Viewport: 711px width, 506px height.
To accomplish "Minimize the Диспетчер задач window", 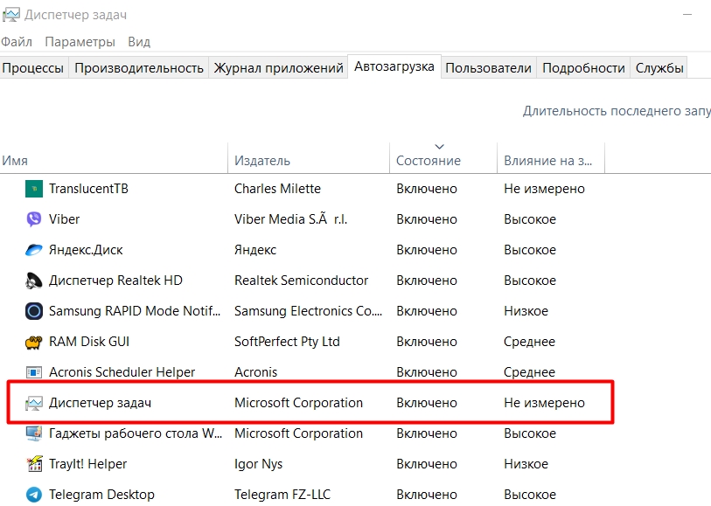I will [x=687, y=15].
